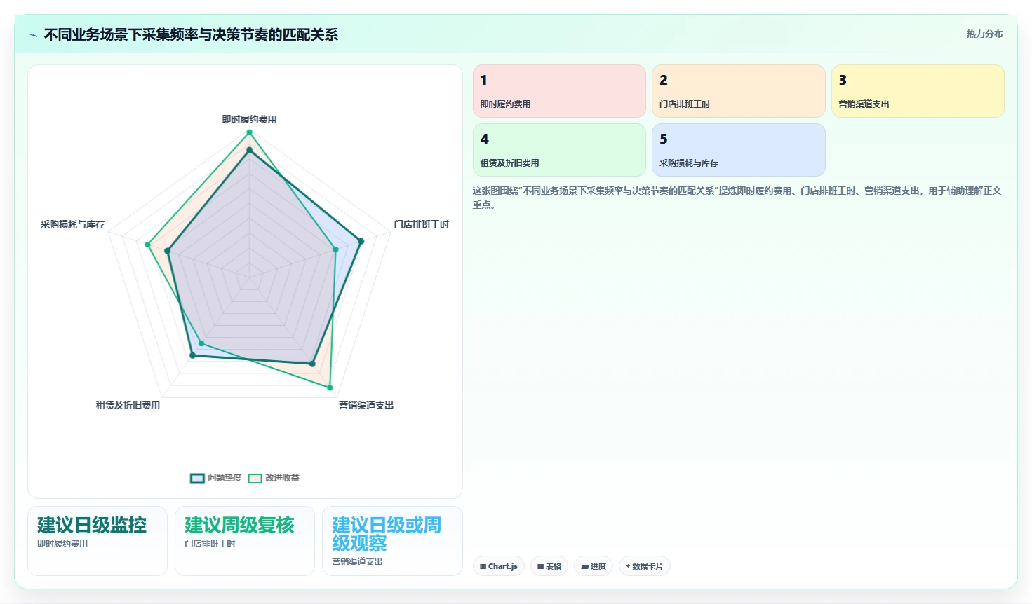Select card 5 采购损耗与库存

738,150
